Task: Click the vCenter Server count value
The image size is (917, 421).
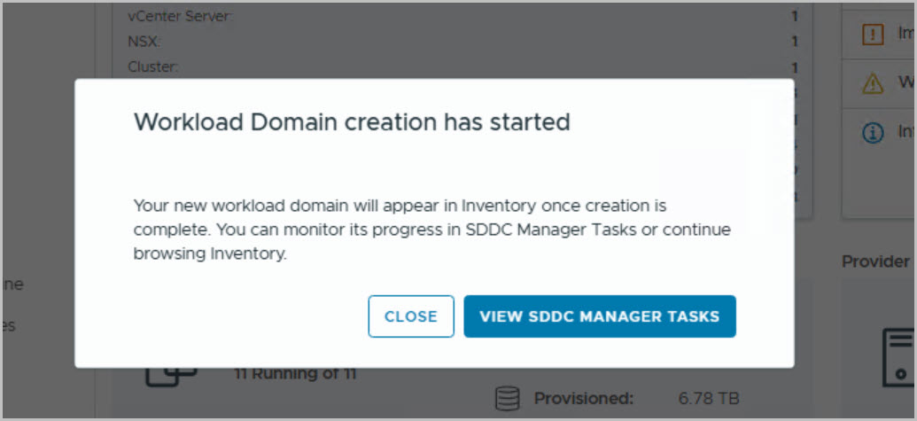Action: [795, 16]
